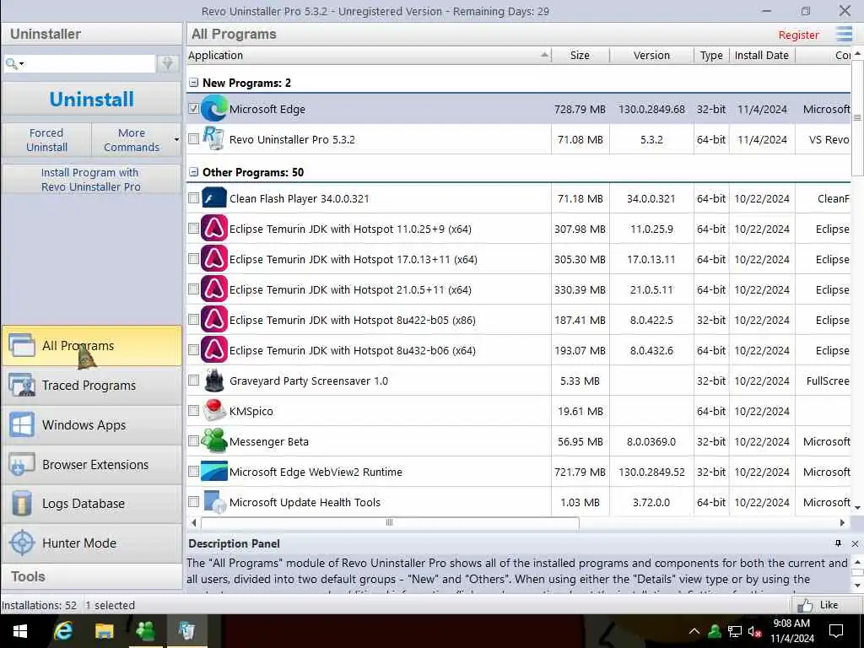Image resolution: width=864 pixels, height=648 pixels.
Task: Open the hamburger menu icon near Register
Action: click(x=844, y=34)
